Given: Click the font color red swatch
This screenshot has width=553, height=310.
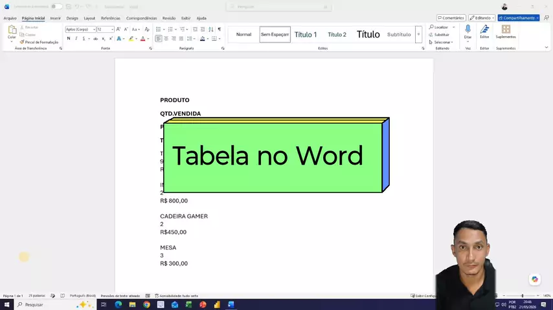Looking at the screenshot, I should [143, 39].
